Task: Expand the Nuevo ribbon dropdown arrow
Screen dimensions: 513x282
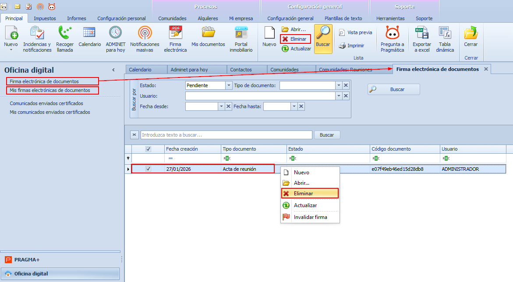Action: coord(11,50)
